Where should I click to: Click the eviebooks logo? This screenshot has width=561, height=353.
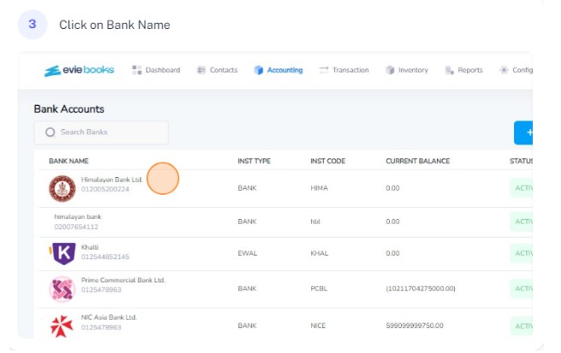[x=79, y=70]
